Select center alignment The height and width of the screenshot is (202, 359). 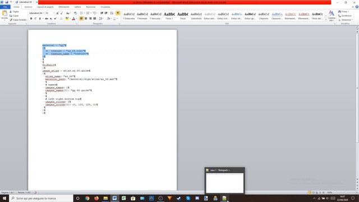86,19
